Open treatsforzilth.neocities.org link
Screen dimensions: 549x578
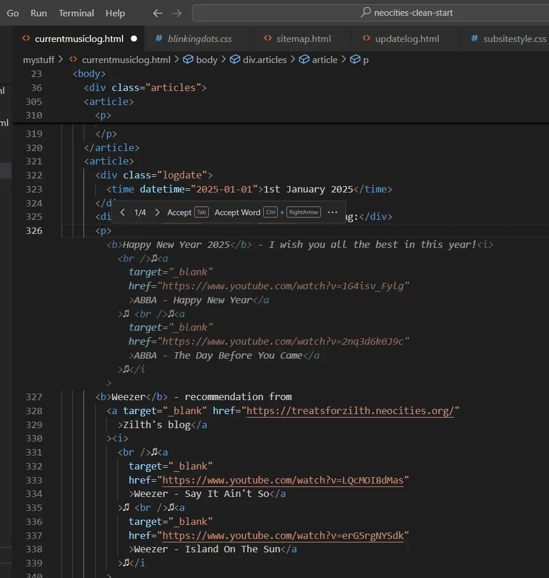pyautogui.click(x=350, y=411)
